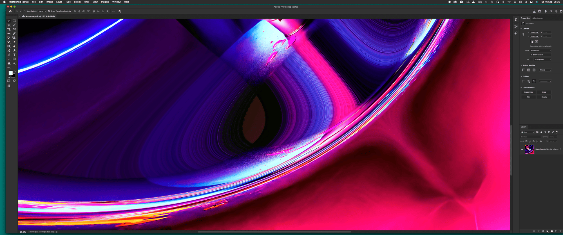The image size is (563, 235).
Task: Collapse the Quick Actions section
Action: (521, 88)
